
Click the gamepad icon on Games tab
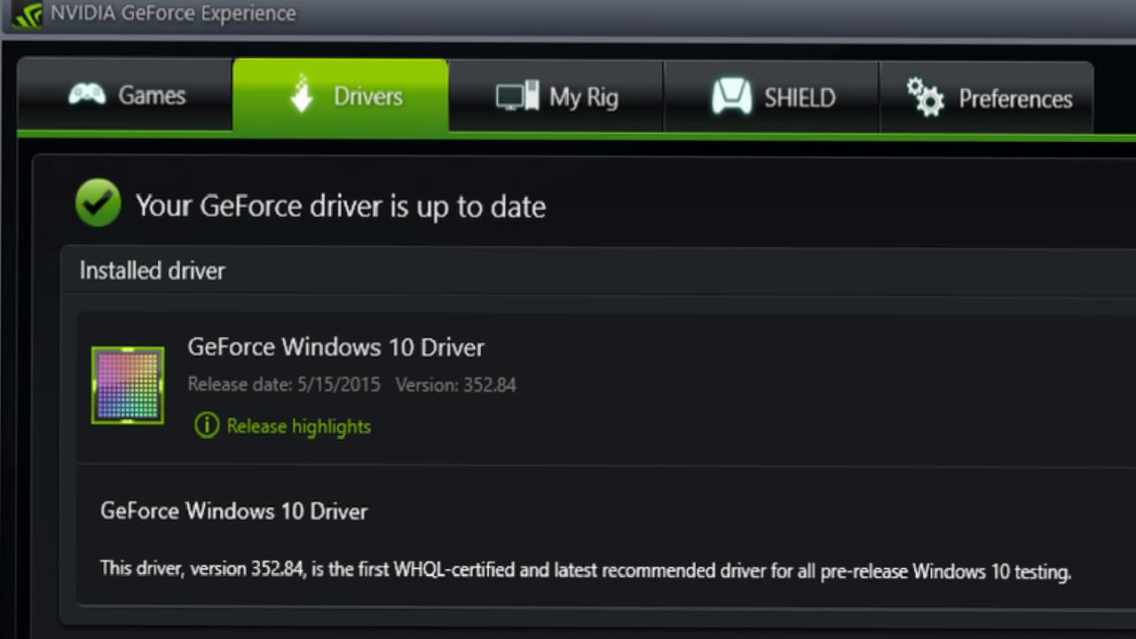(87, 94)
